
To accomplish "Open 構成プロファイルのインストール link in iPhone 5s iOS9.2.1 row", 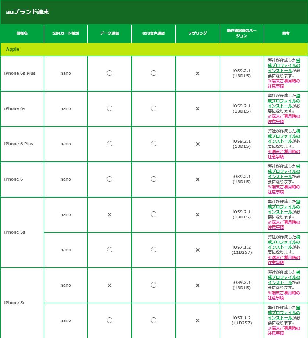I will point(284,207).
